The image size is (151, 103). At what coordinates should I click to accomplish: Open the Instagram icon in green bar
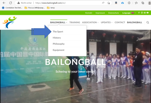[x=142, y=13]
